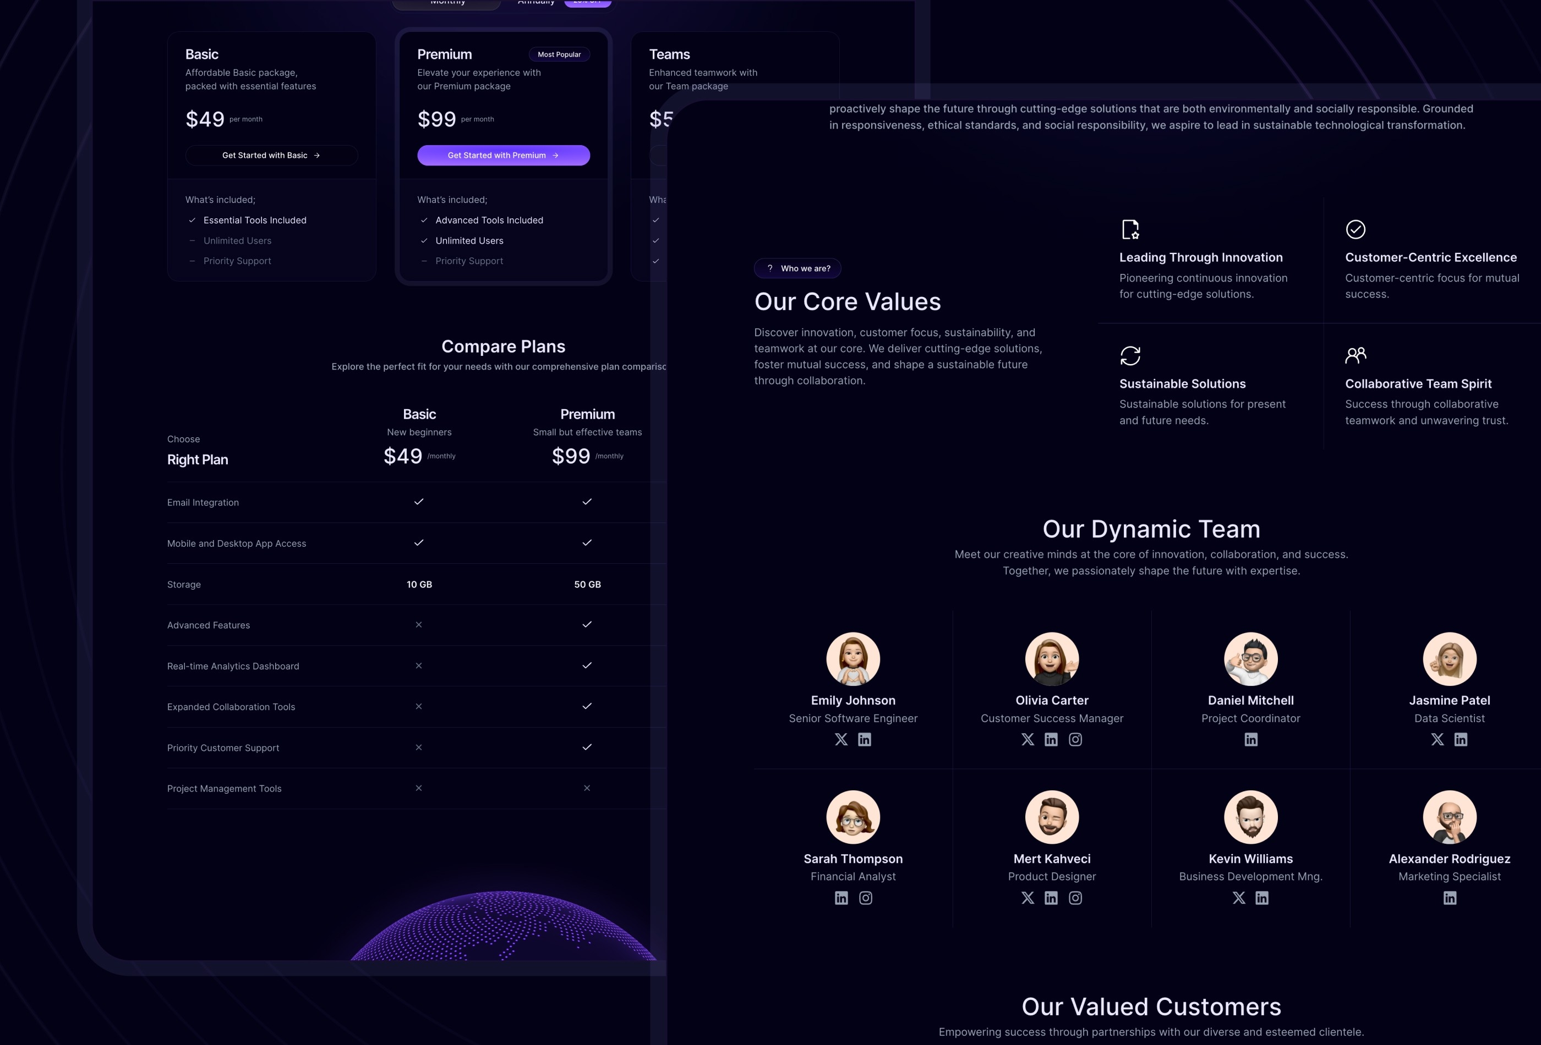Screen dimensions: 1541x1045
Task: Open Kevin Williams' LinkedIn icon
Action: (x=1262, y=898)
